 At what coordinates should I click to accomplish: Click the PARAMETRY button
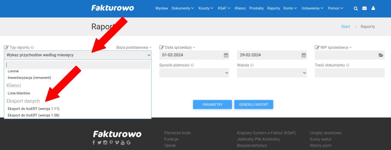[x=212, y=105]
